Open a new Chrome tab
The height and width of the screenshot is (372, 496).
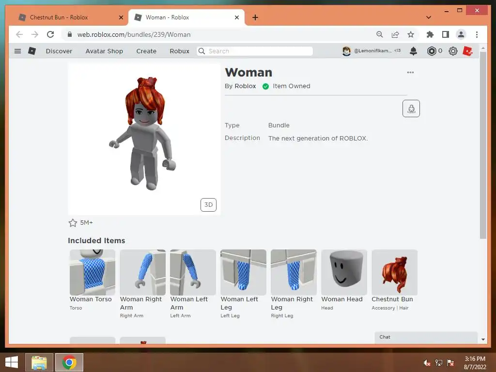pos(255,17)
